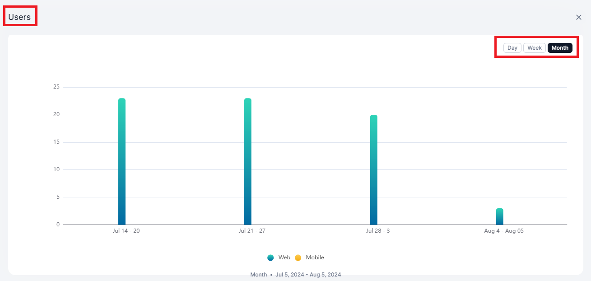Toggle the Mobile series in the legend

tap(310, 257)
